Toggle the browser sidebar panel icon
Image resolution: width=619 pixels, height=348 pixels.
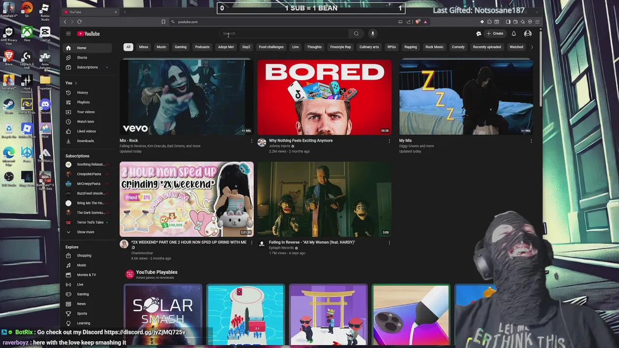click(508, 22)
